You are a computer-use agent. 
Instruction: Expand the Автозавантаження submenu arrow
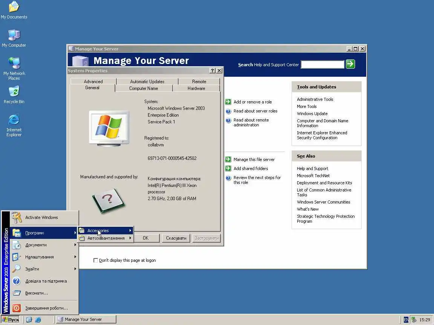click(x=130, y=238)
